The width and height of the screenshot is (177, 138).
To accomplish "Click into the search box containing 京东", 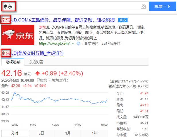I will pos(75,6).
